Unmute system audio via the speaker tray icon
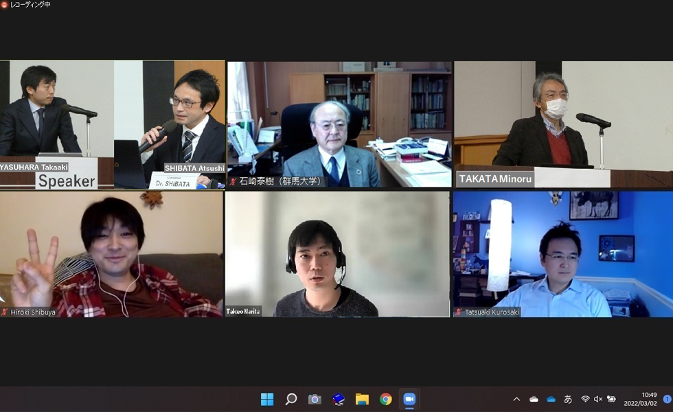The width and height of the screenshot is (673, 412). point(597,399)
